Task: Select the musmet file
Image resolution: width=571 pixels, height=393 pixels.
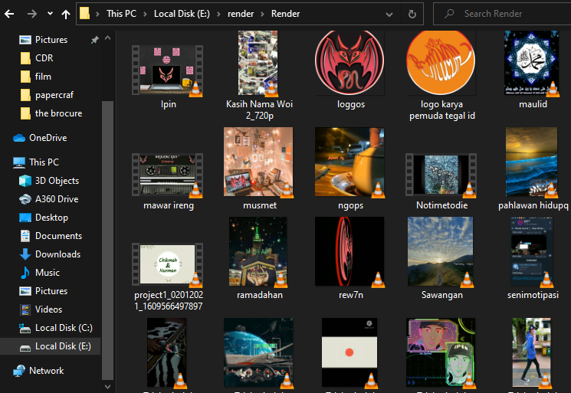Action: pos(259,169)
